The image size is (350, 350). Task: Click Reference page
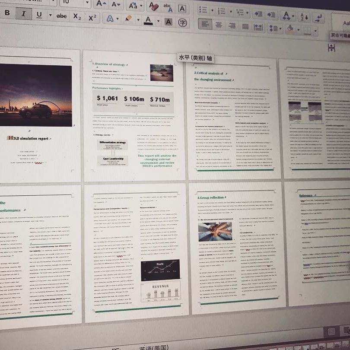click(x=318, y=243)
